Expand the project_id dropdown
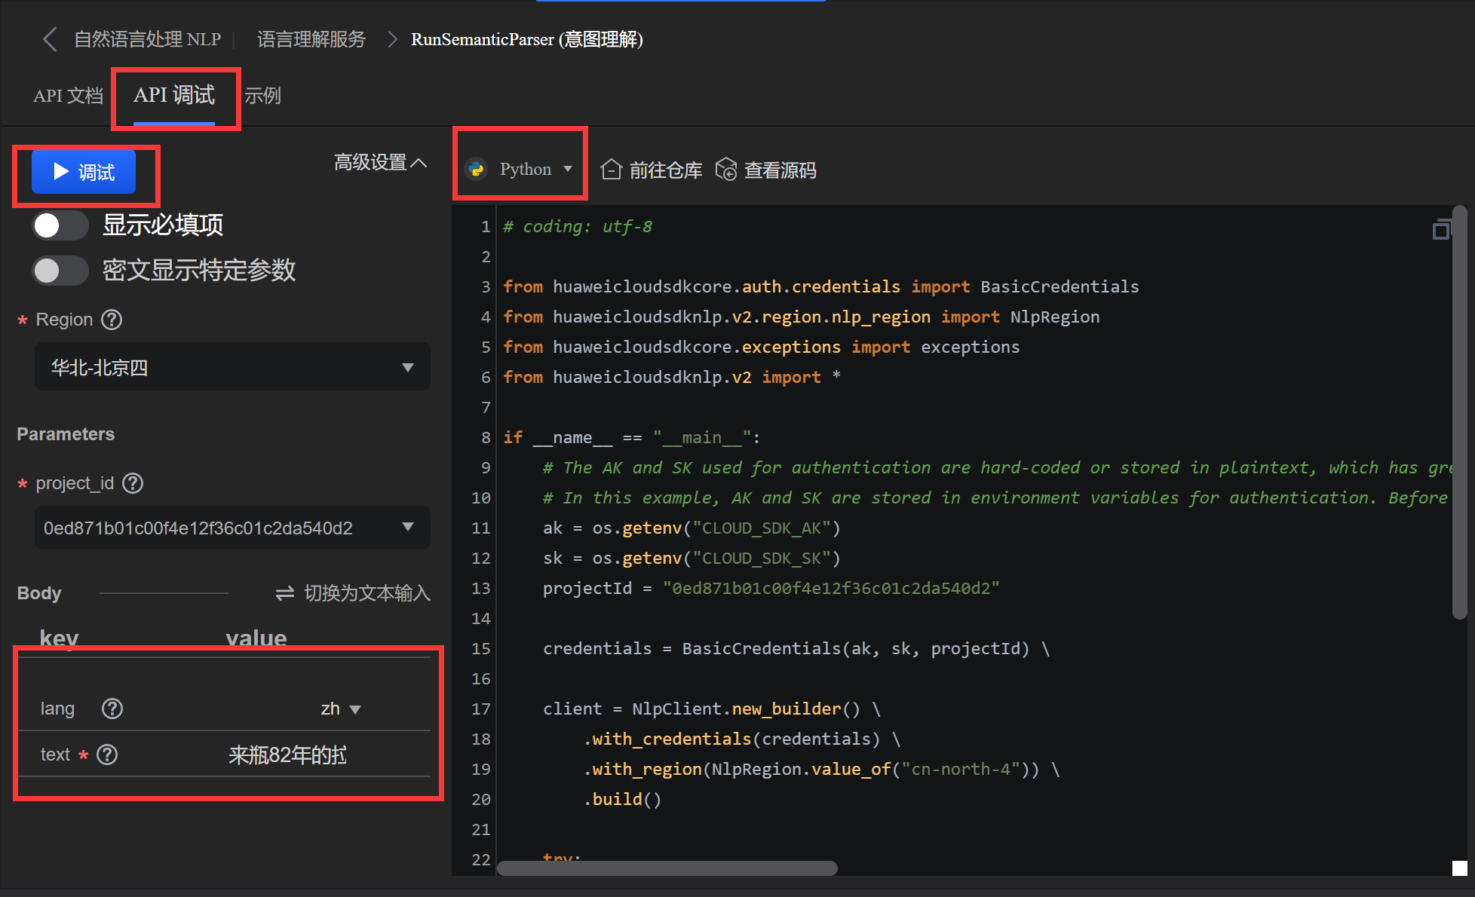 (232, 528)
